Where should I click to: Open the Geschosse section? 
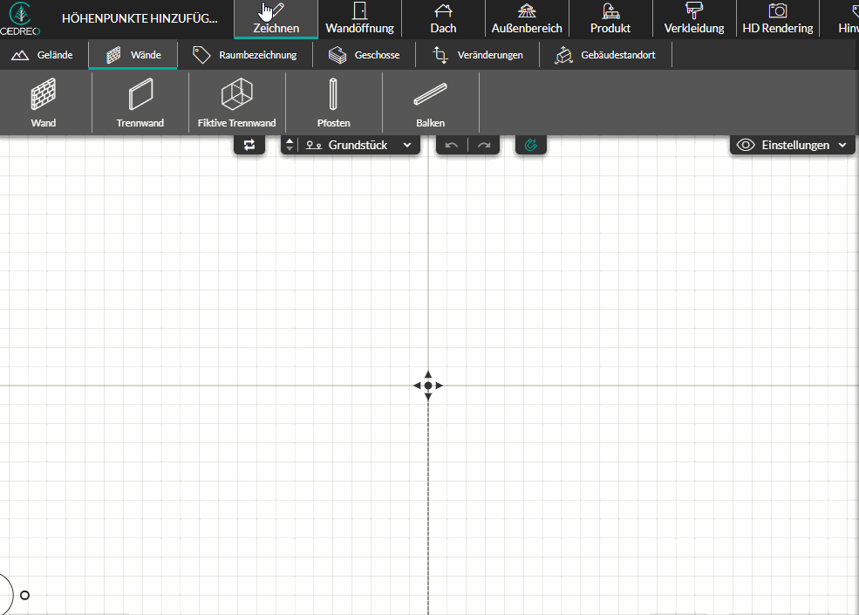[365, 55]
